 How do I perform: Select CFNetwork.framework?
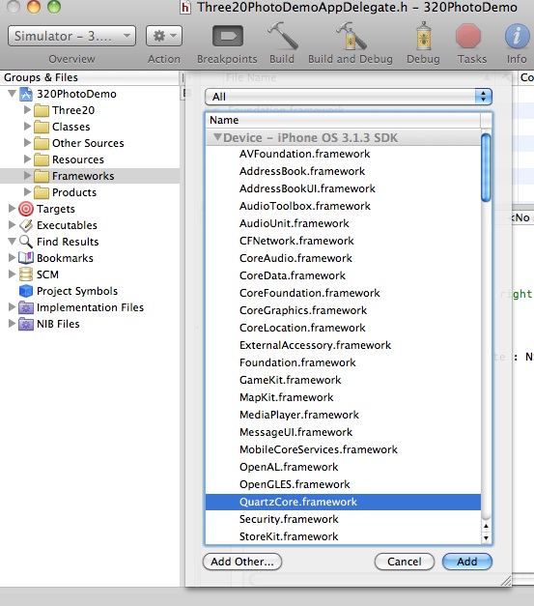296,241
